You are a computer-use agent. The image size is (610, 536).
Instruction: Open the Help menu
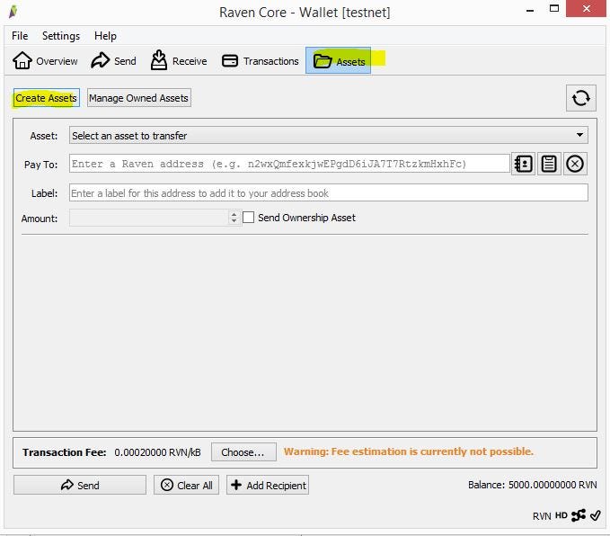tap(105, 36)
